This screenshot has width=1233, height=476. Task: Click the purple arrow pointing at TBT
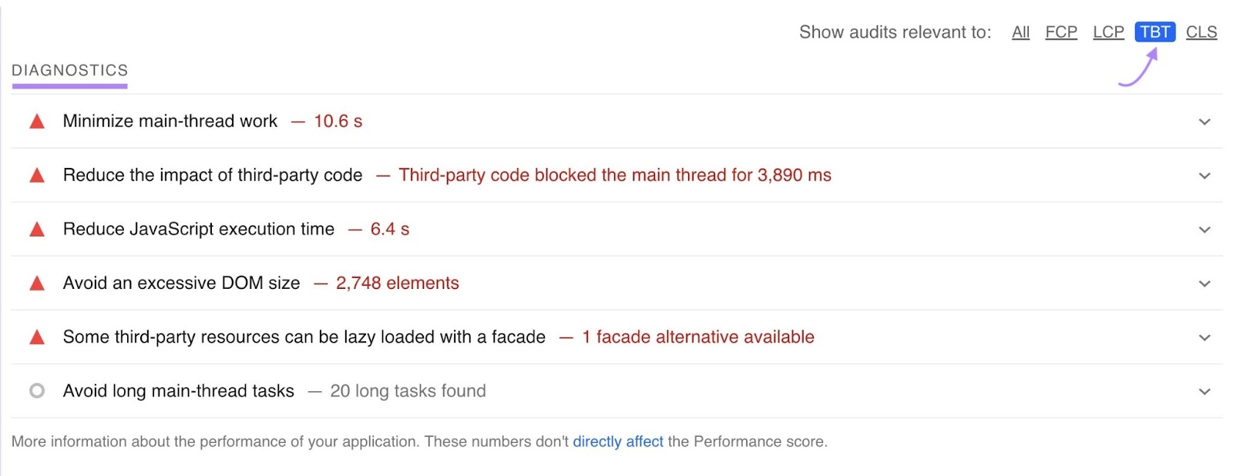(x=1139, y=68)
